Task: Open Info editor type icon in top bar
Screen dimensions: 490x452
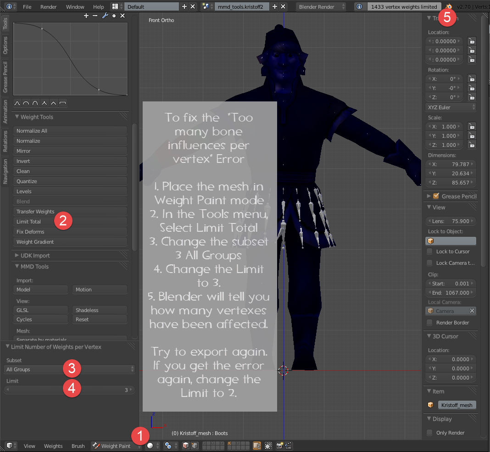Action: (11, 6)
